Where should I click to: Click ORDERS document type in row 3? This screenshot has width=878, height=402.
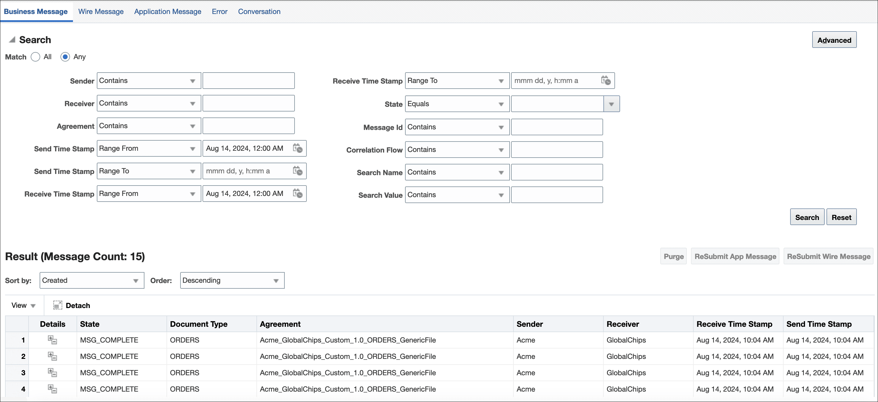pyautogui.click(x=184, y=372)
